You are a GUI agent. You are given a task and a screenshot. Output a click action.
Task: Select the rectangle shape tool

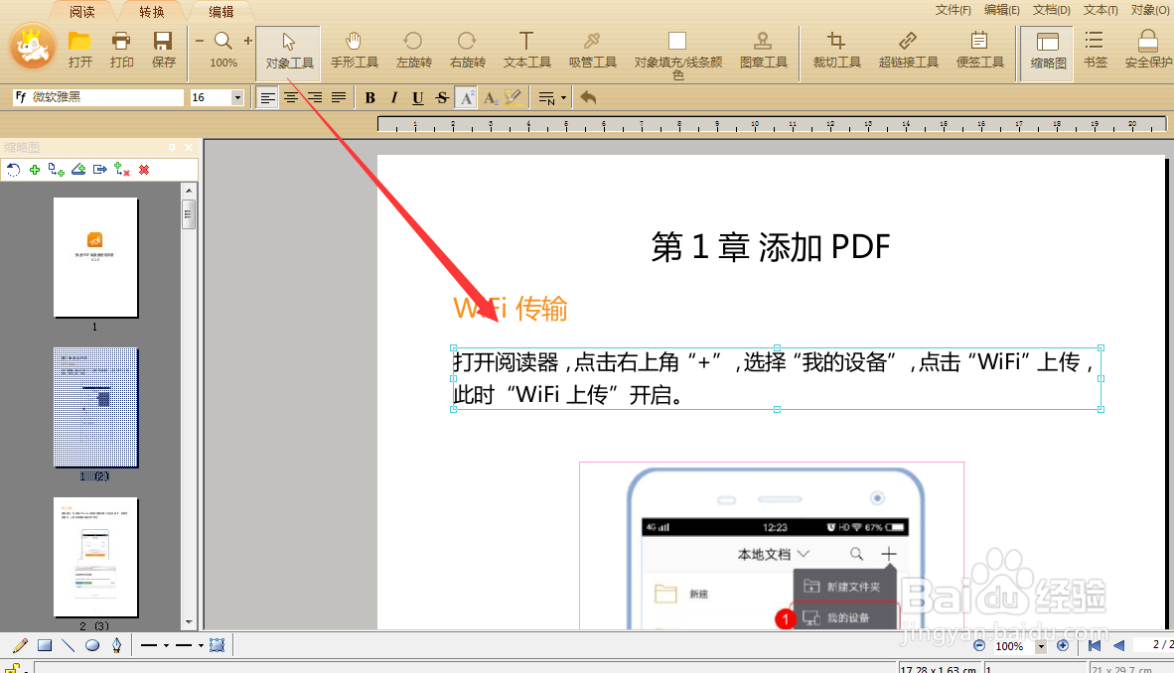(x=45, y=645)
